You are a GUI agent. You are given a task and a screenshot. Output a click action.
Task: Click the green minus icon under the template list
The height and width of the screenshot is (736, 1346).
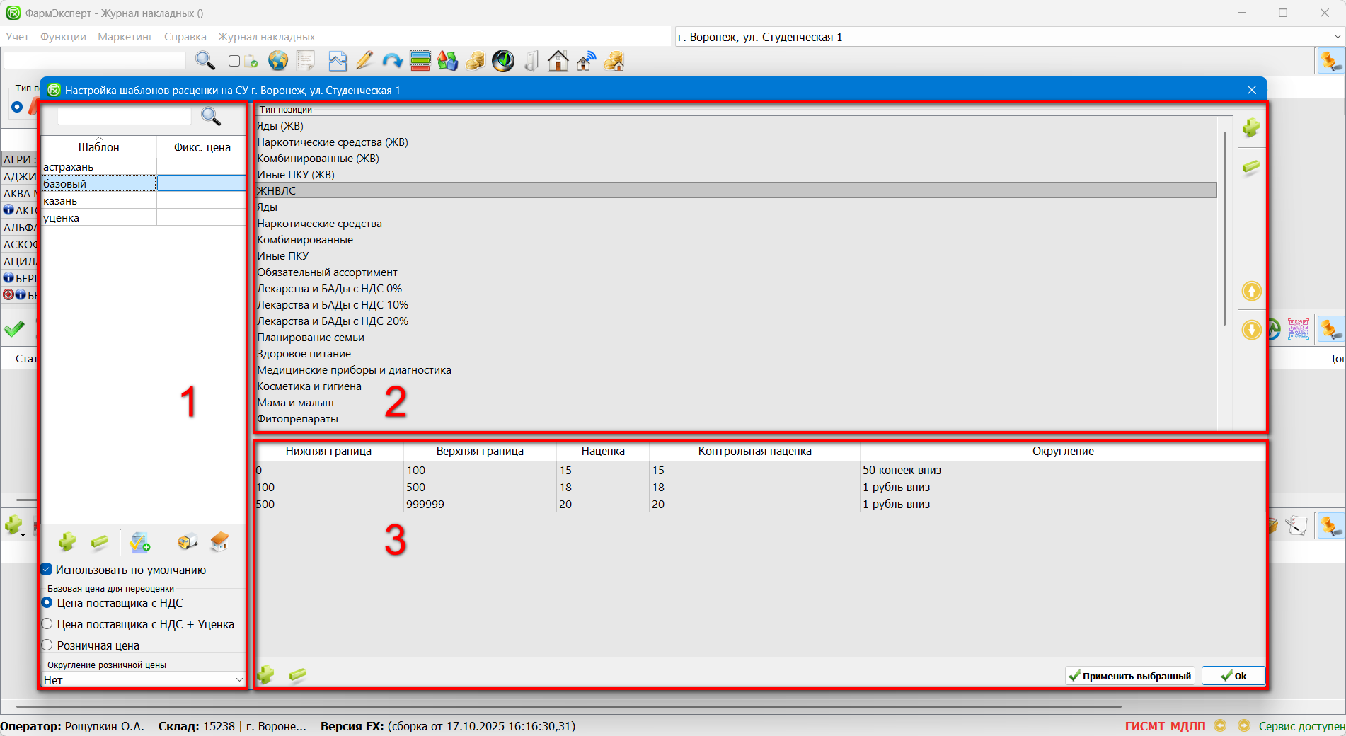(x=100, y=542)
